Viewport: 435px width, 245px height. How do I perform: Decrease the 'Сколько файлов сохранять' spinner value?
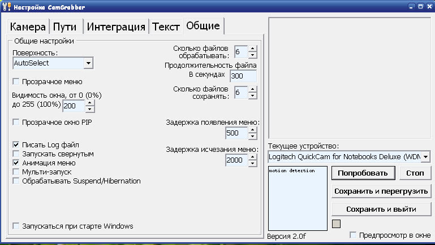[252, 95]
